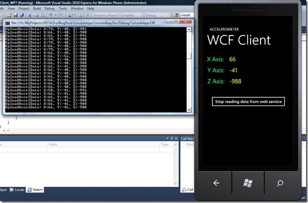Select the Call Stack tab at bottom

[187, 190]
